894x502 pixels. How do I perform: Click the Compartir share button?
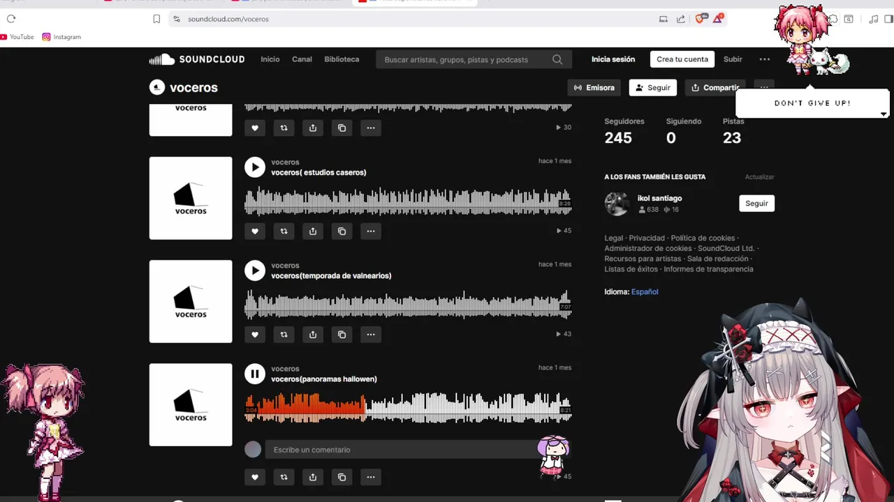(x=715, y=88)
